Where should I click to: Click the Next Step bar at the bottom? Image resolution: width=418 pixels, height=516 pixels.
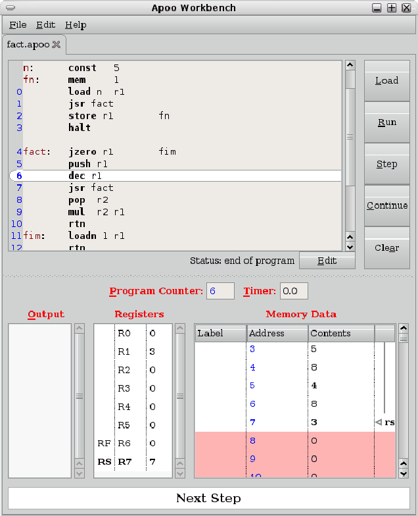[209, 498]
